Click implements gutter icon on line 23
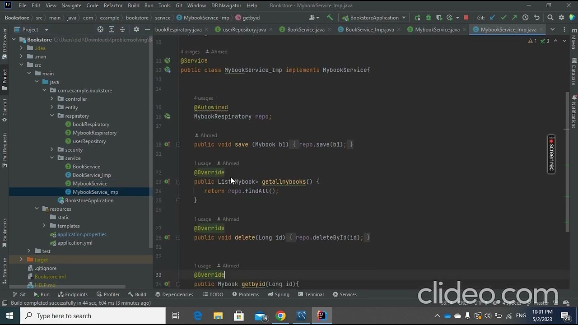The height and width of the screenshot is (325, 578). 167,181
